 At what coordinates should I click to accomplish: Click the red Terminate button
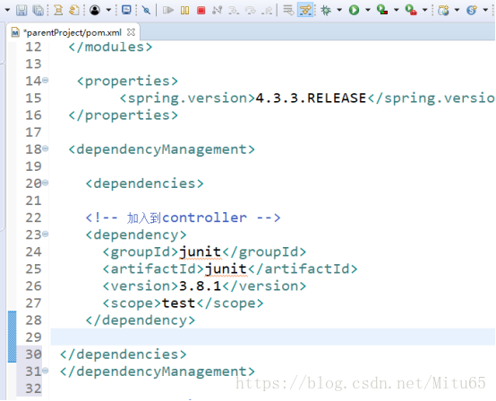pyautogui.click(x=201, y=10)
